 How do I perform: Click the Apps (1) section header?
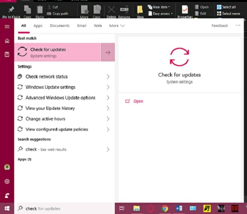click(25, 159)
